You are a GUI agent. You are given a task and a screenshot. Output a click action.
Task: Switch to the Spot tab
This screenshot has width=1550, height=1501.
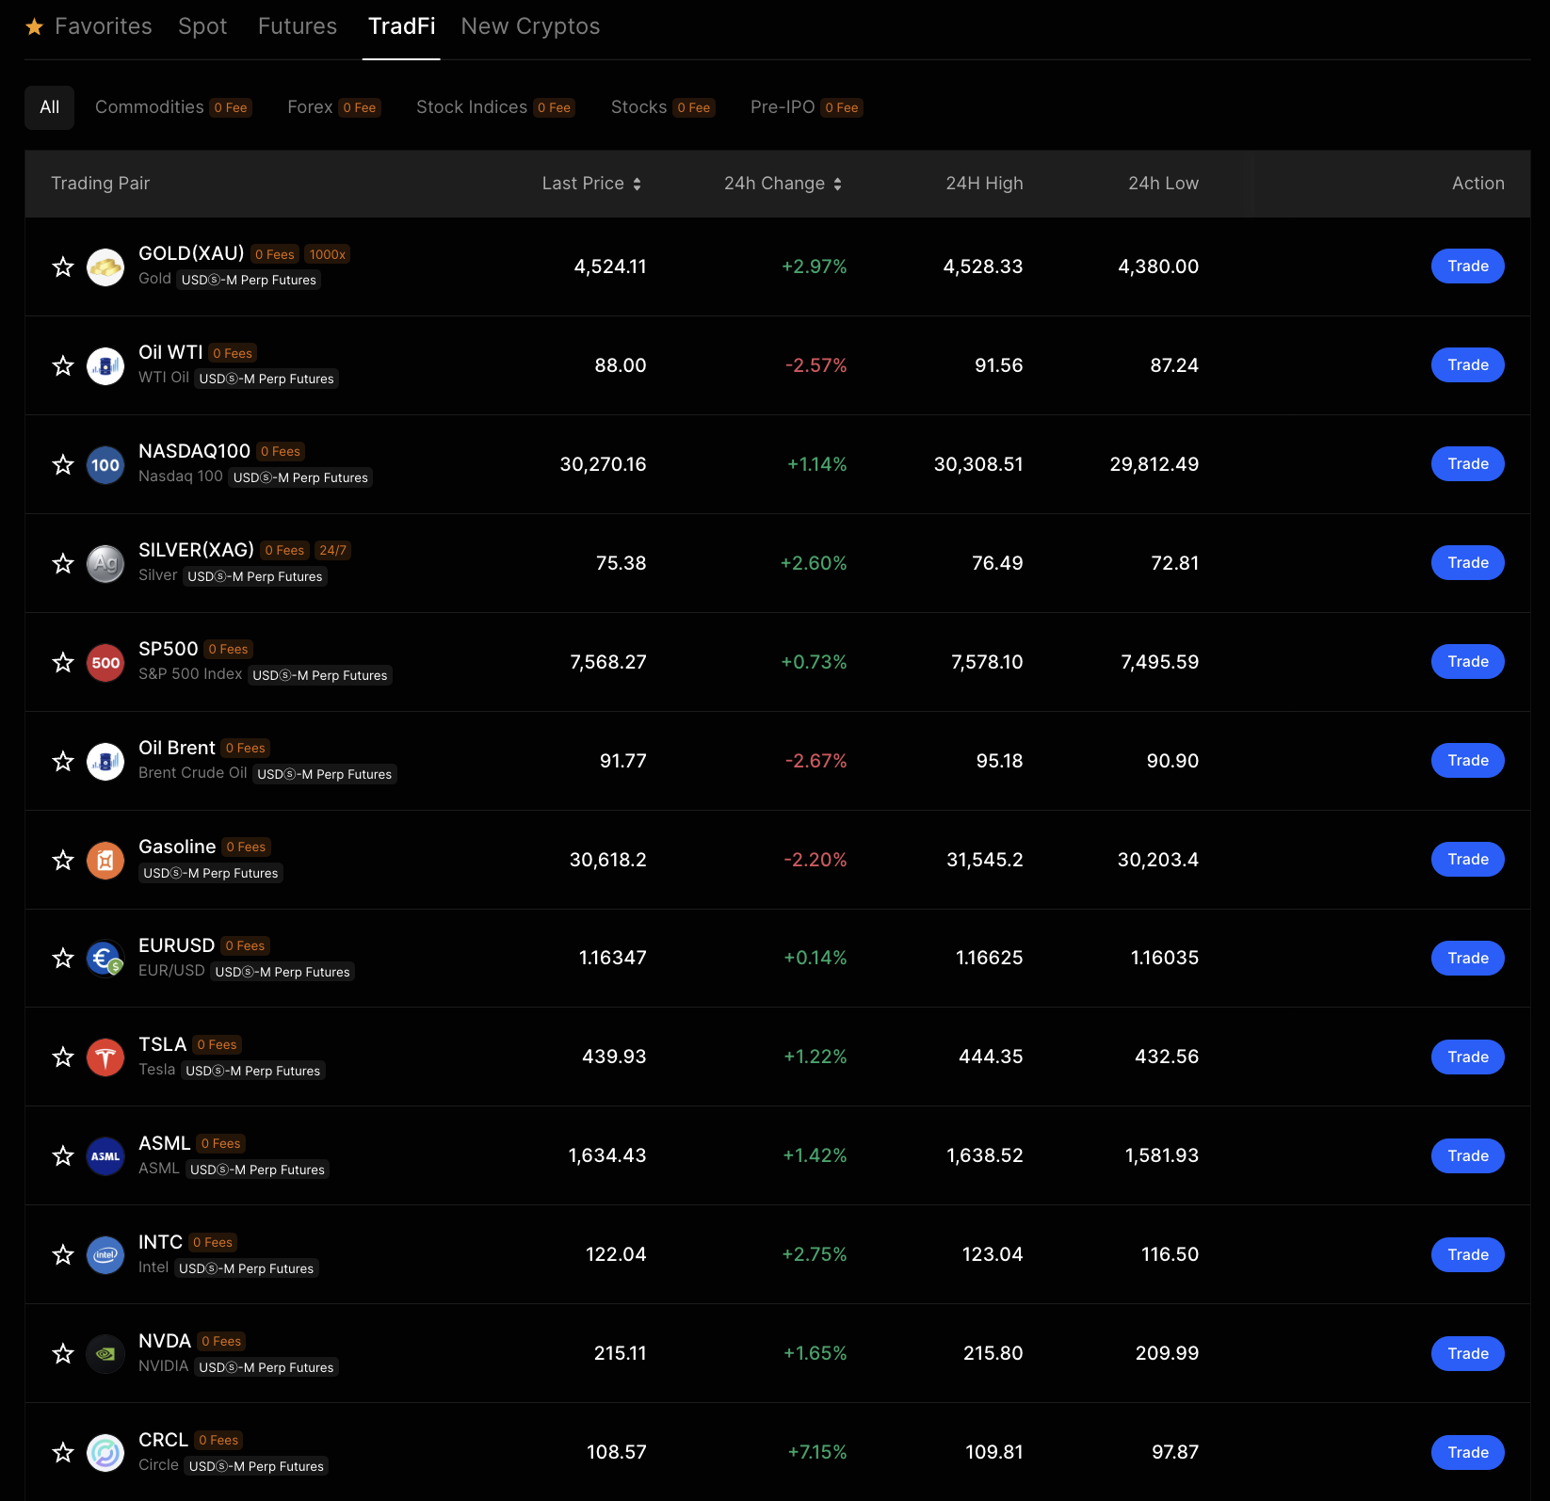coord(202,26)
